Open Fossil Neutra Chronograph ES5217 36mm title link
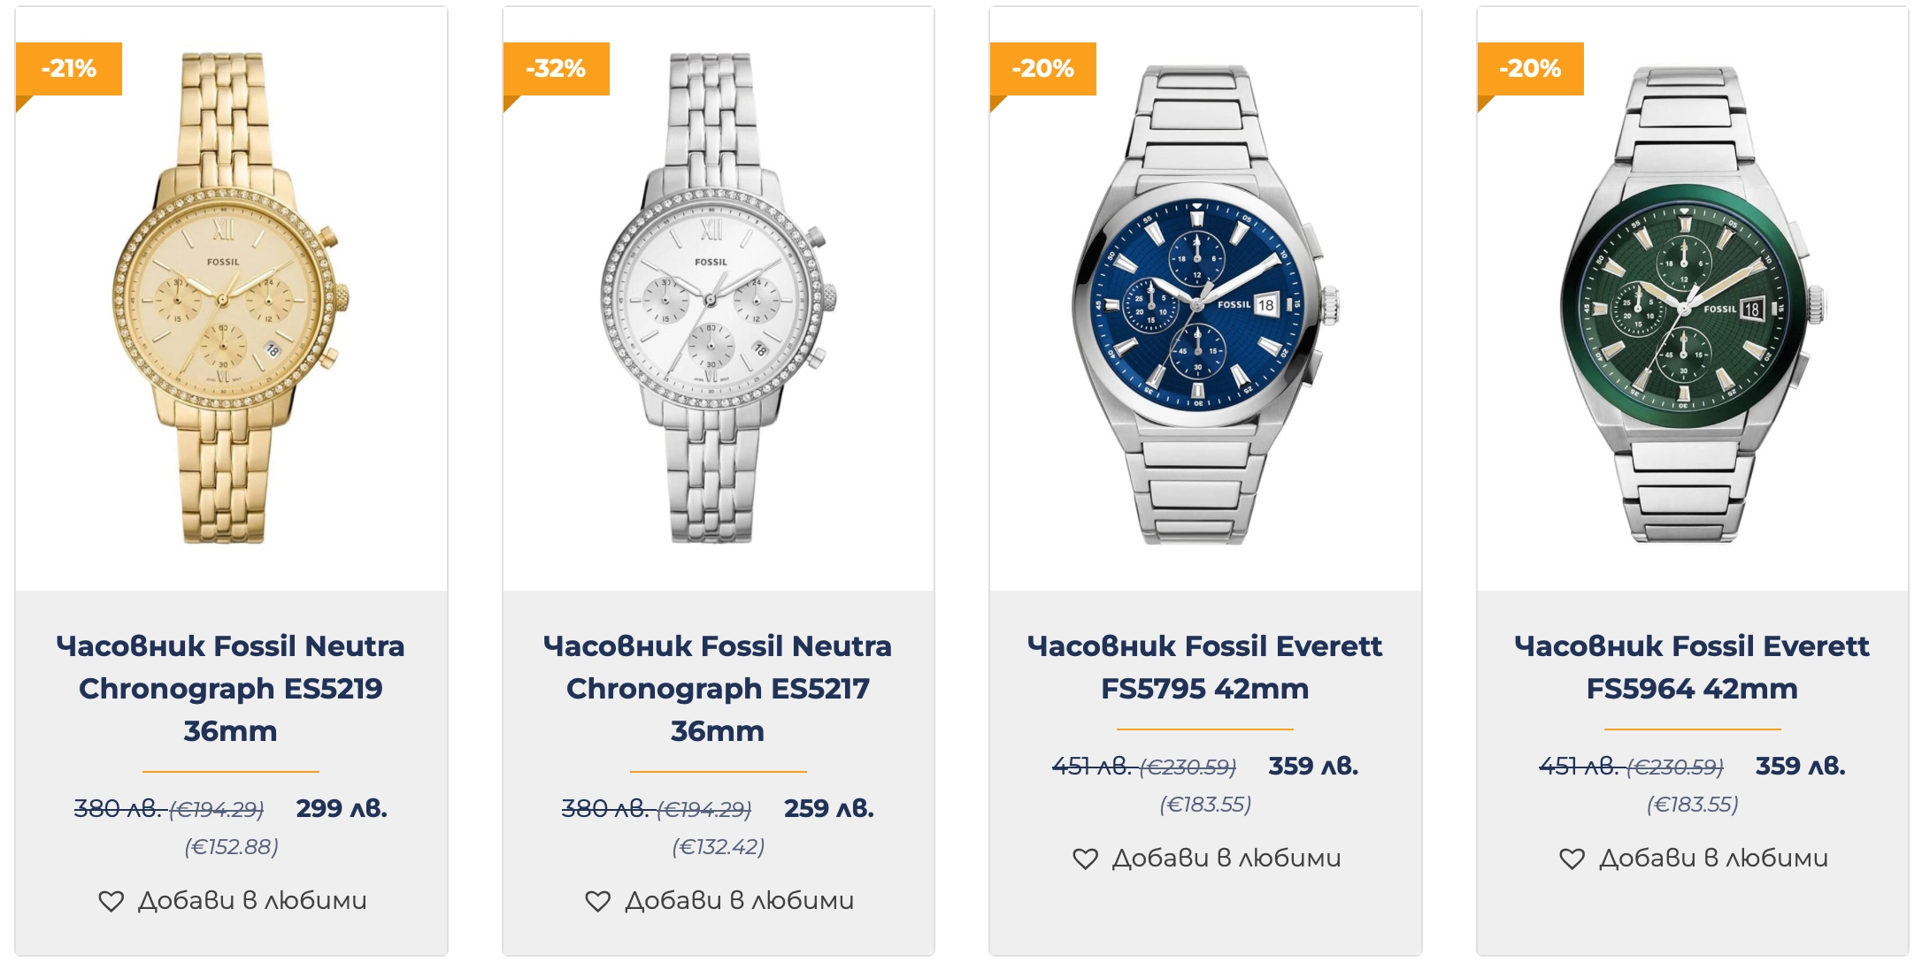The width and height of the screenshot is (1922, 962). (x=718, y=688)
